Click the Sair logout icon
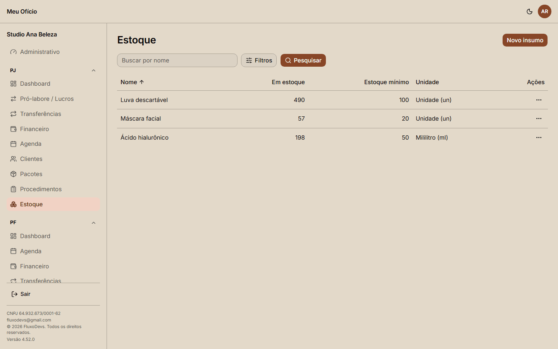This screenshot has width=558, height=349. click(x=14, y=294)
